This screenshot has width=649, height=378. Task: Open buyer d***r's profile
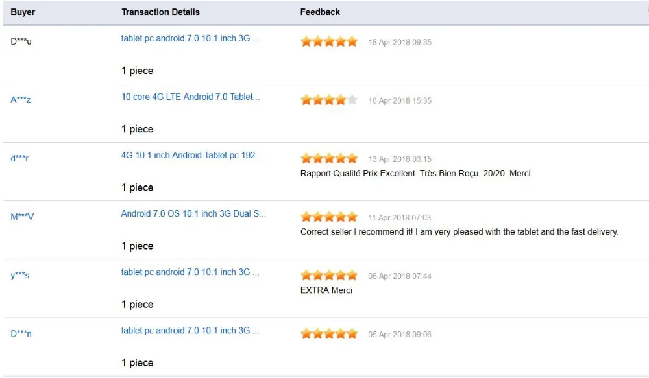pos(19,158)
